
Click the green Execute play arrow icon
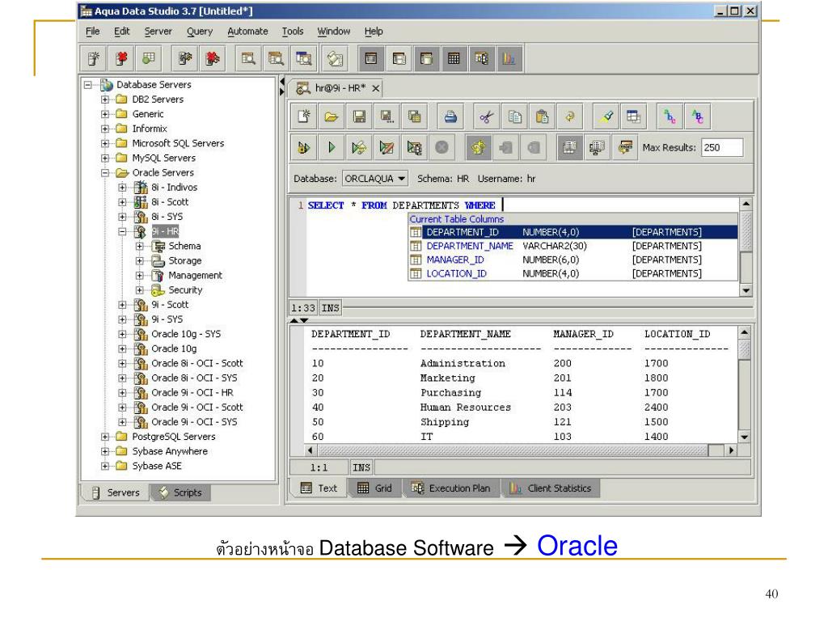(332, 147)
